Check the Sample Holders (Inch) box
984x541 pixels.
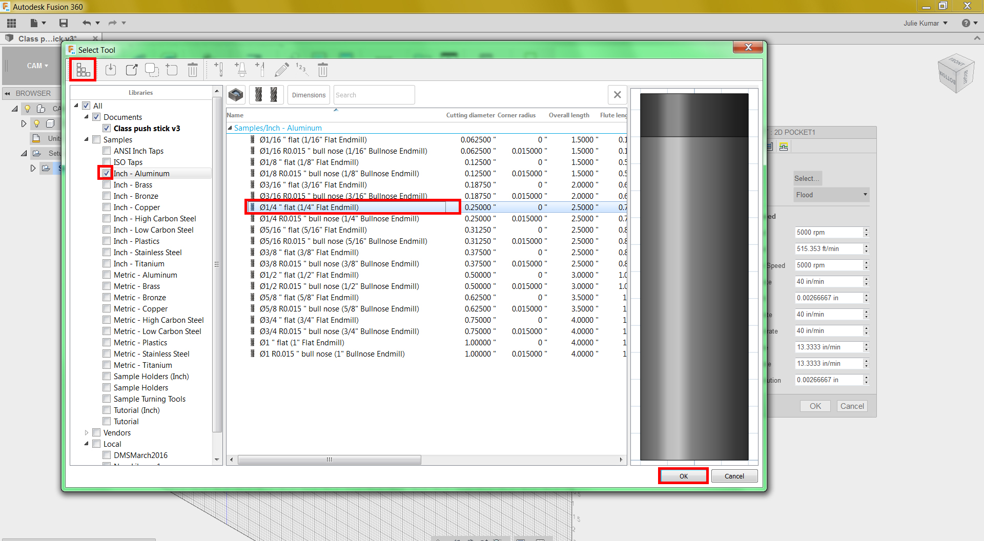pyautogui.click(x=107, y=376)
